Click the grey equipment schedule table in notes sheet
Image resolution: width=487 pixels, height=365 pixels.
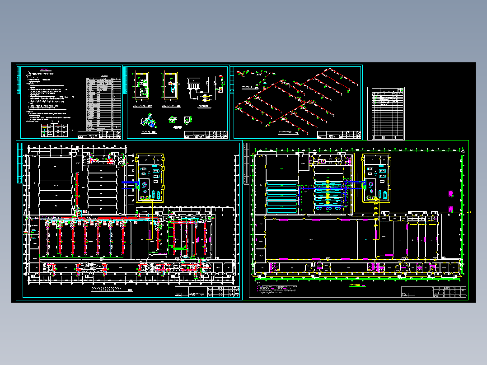click(x=103, y=104)
